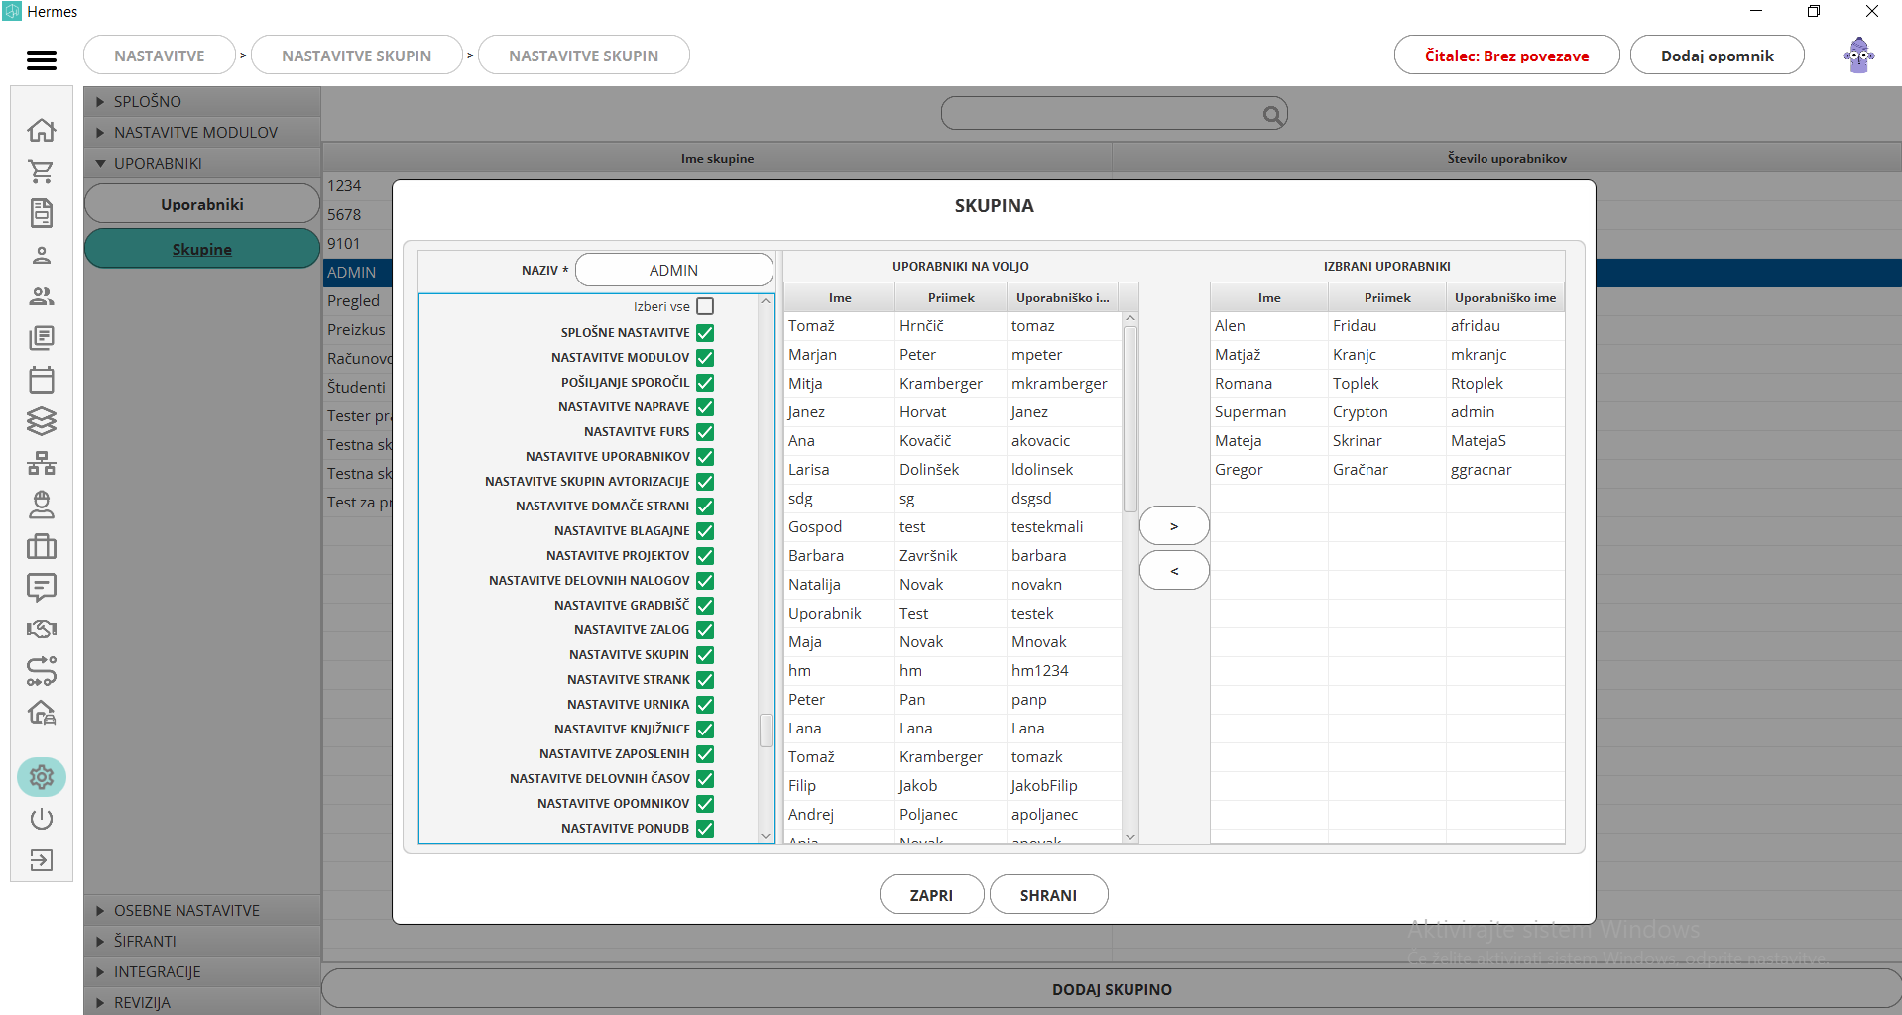This screenshot has height=1015, width=1902.
Task: Click the < button to remove user
Action: [1174, 571]
